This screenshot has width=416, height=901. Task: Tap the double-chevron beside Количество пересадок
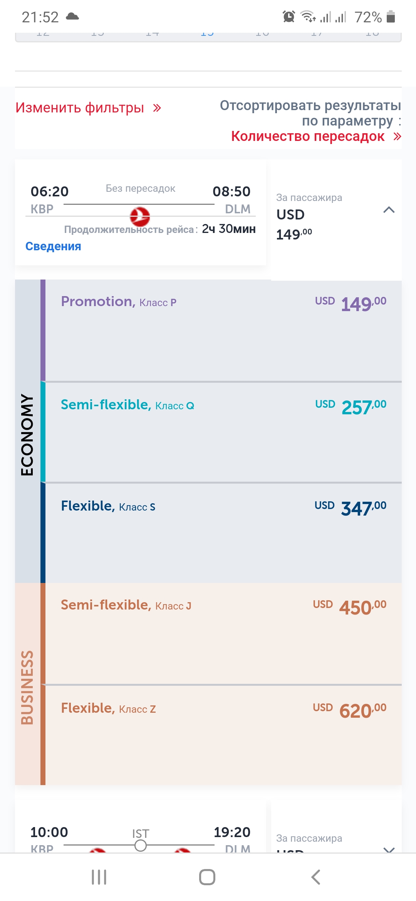397,136
